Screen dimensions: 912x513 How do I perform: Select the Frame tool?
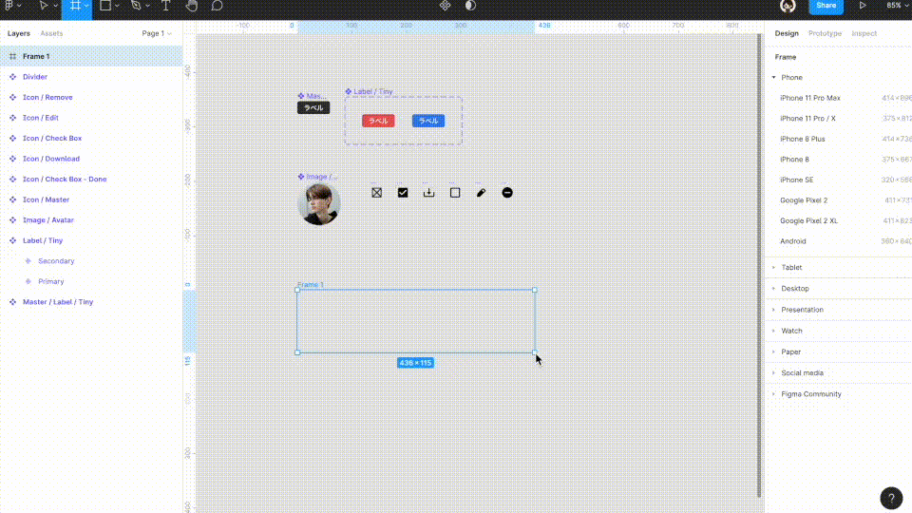(x=72, y=6)
